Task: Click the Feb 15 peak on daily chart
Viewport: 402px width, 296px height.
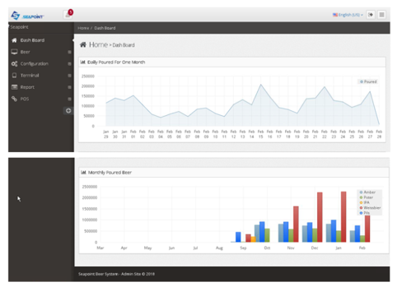Action: (260, 85)
